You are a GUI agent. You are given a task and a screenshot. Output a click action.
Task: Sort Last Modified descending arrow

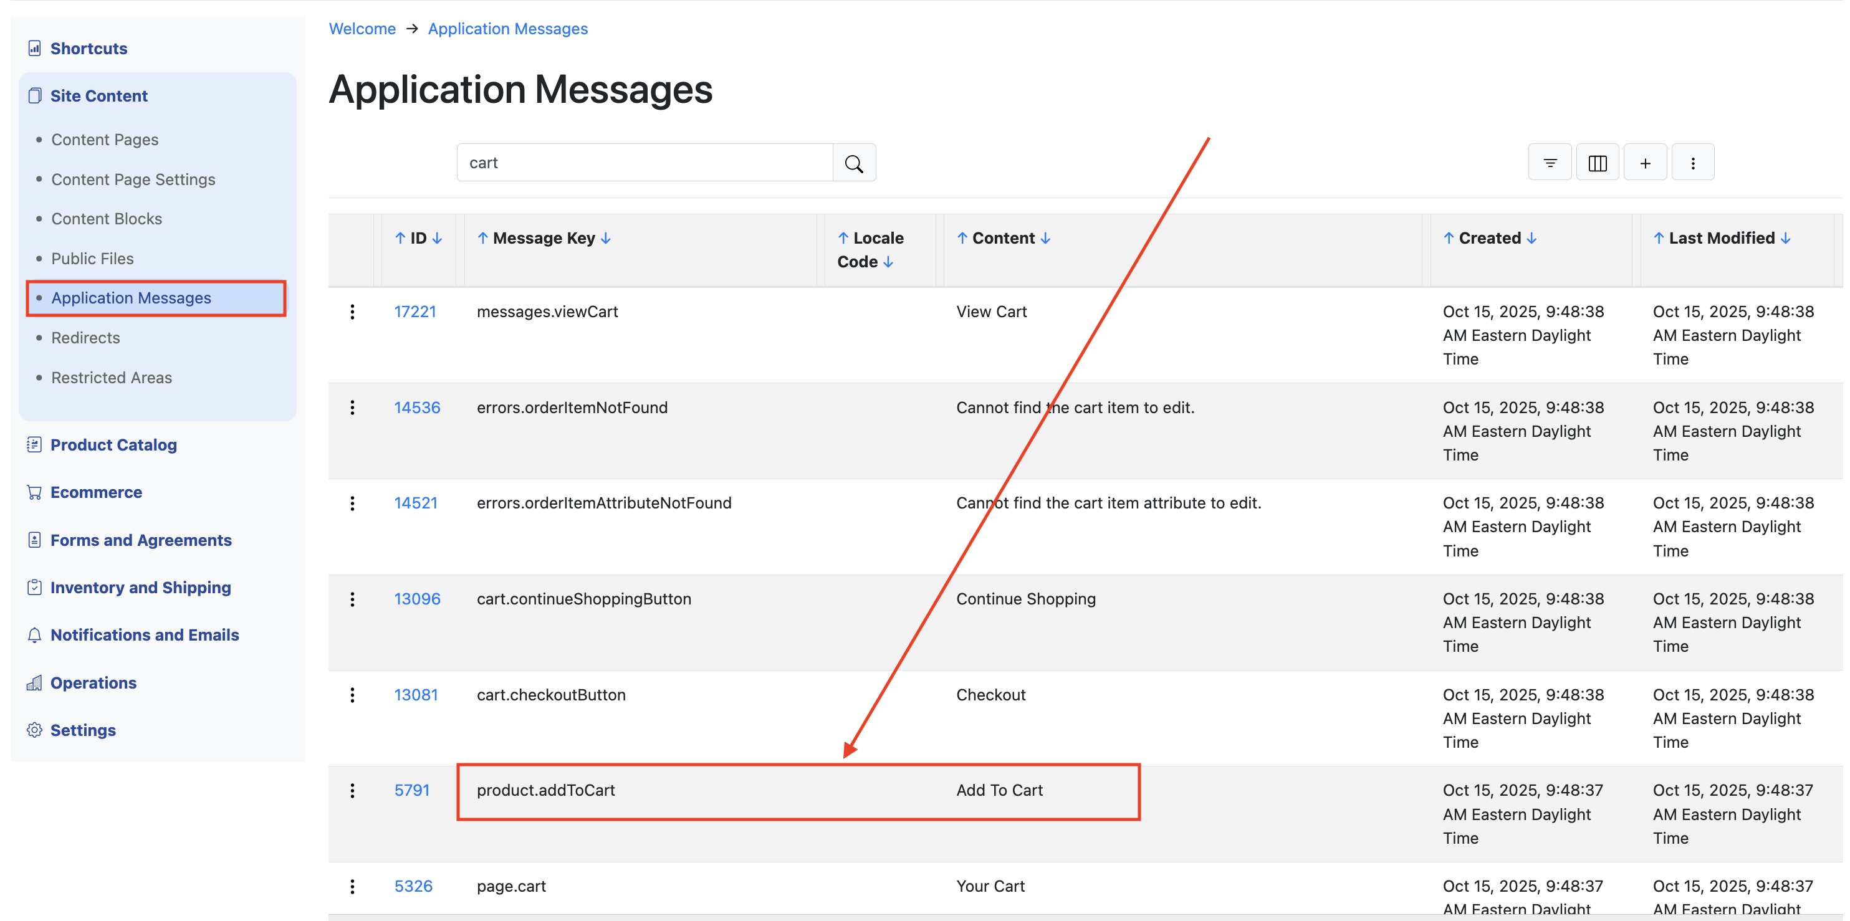point(1785,237)
